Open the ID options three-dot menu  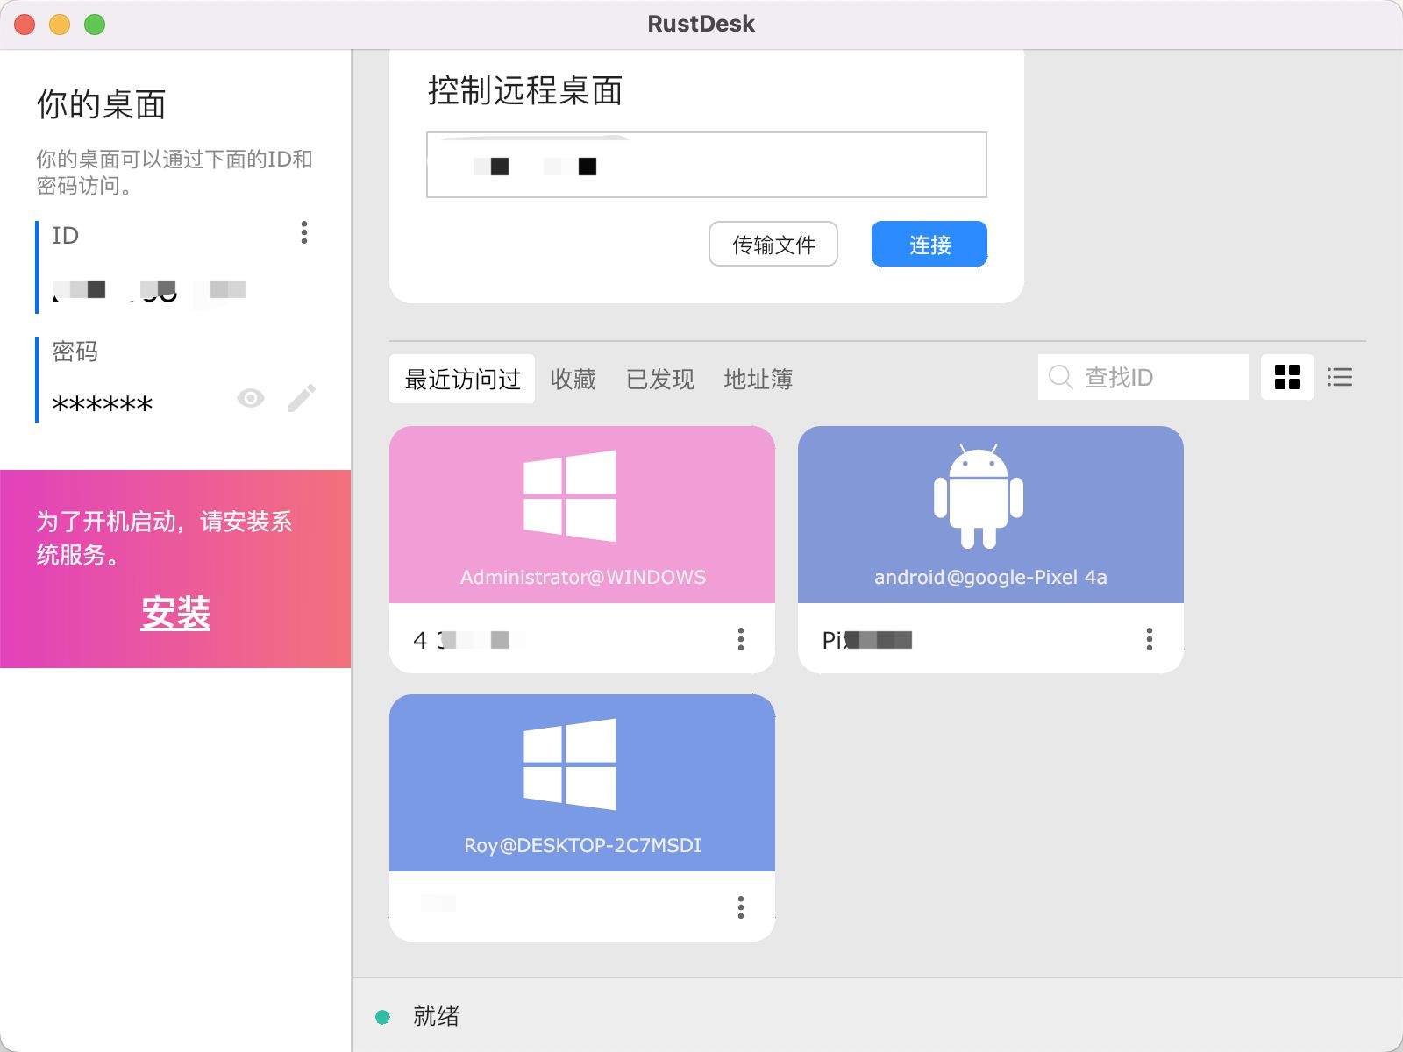pos(304,232)
